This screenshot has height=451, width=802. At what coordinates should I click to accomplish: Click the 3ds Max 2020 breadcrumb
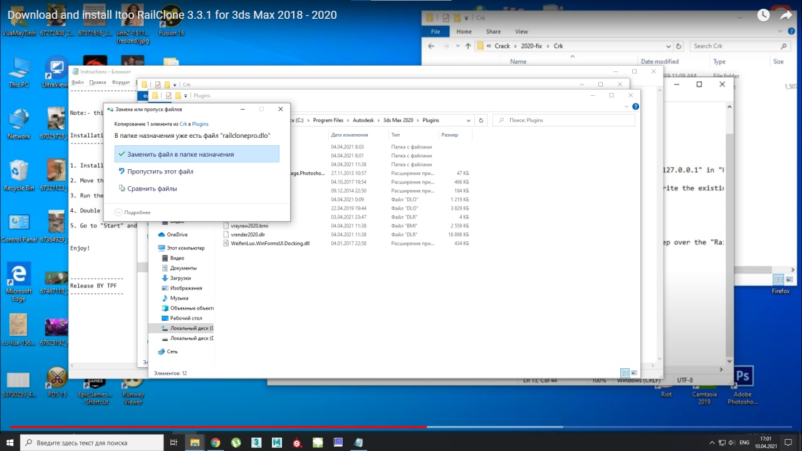point(398,120)
